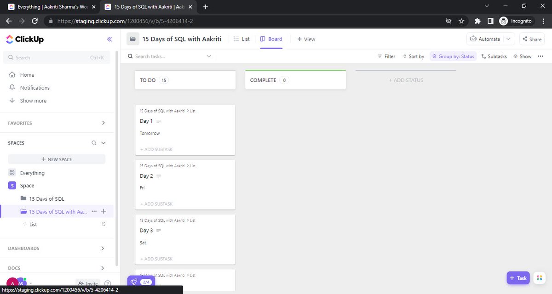Bookmark this page with star icon
552x294 pixels.
coord(461,21)
